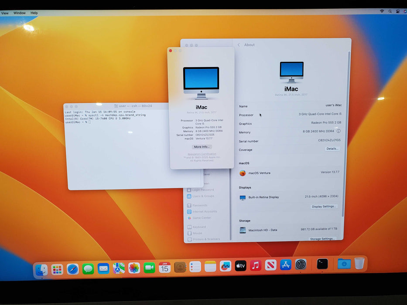Select Game Center in sidebar
The image size is (407, 305).
coord(199,218)
